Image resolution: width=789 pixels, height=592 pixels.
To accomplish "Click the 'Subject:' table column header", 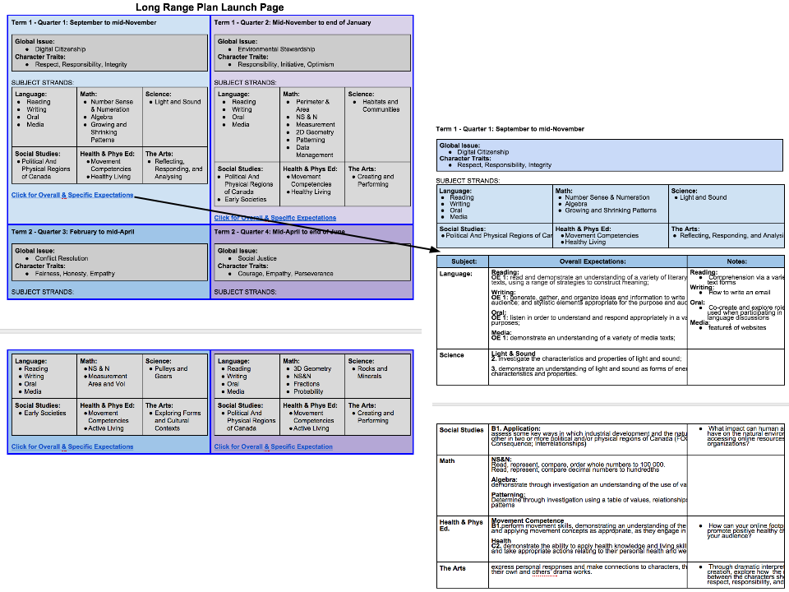I will click(464, 261).
